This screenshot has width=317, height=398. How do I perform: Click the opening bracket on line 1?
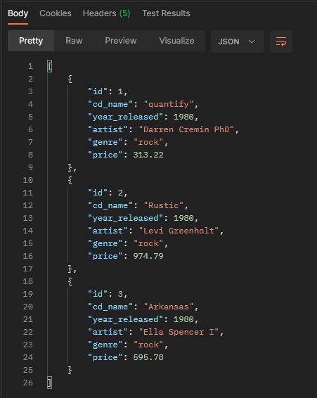click(50, 66)
